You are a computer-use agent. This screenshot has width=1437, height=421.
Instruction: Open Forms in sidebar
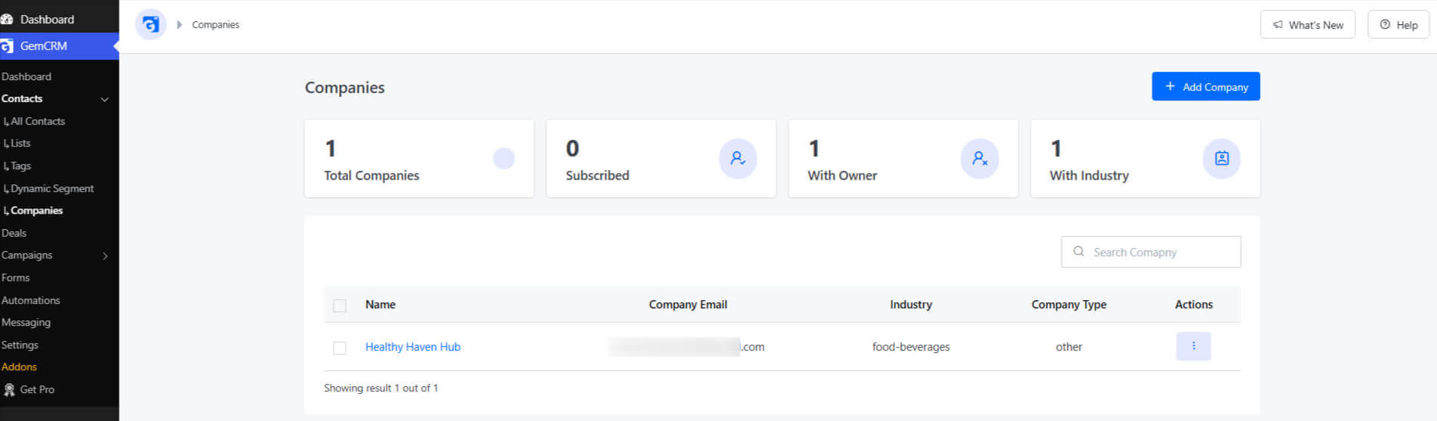15,277
